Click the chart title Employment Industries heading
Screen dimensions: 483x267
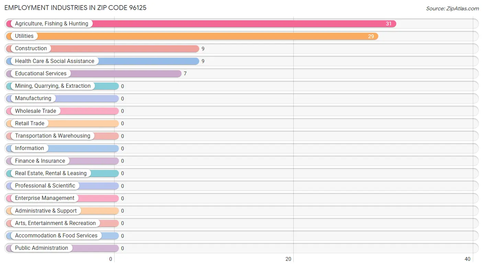(x=76, y=8)
